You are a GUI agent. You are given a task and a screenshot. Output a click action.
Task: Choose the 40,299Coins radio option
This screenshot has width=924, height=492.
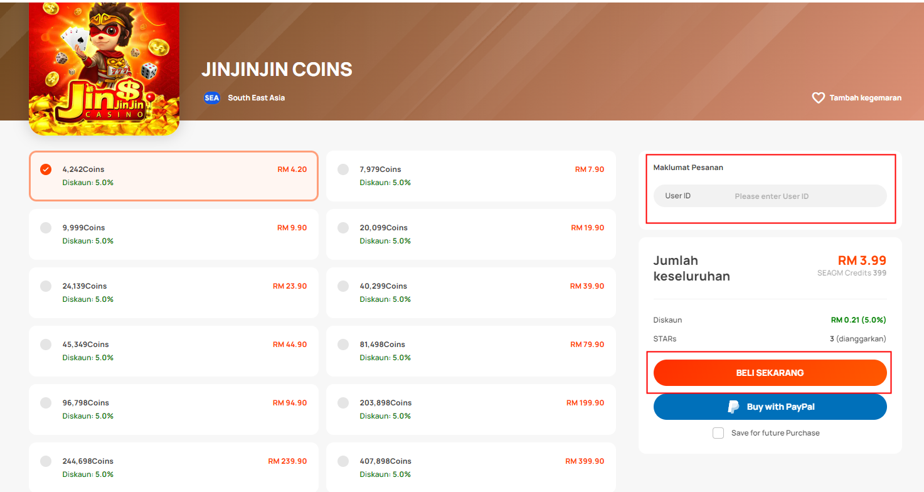tap(343, 286)
